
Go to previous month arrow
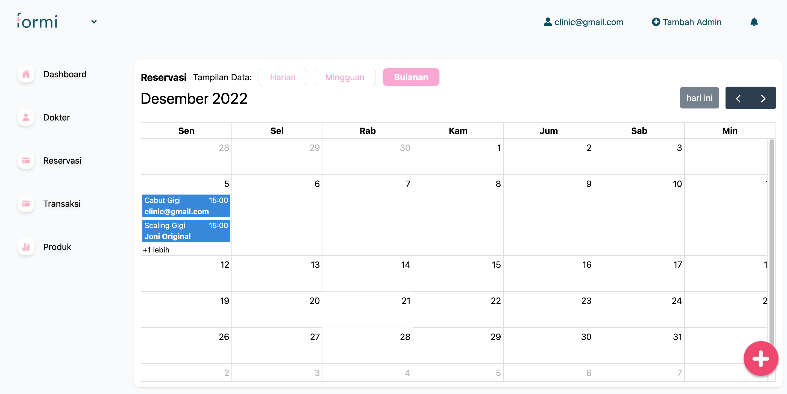click(738, 98)
